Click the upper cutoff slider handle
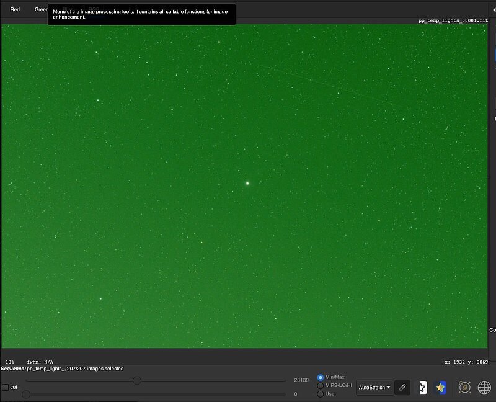This screenshot has width=496, height=402. [x=137, y=380]
